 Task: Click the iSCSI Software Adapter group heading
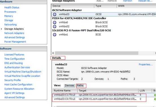pos(67,10)
